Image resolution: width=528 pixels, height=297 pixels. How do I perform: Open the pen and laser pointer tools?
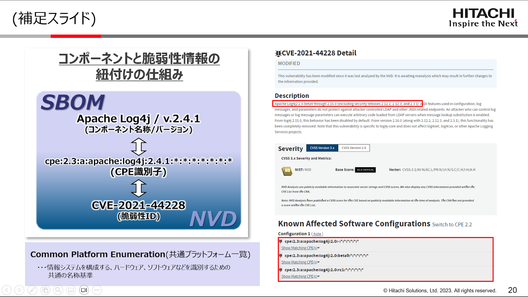coord(32,290)
